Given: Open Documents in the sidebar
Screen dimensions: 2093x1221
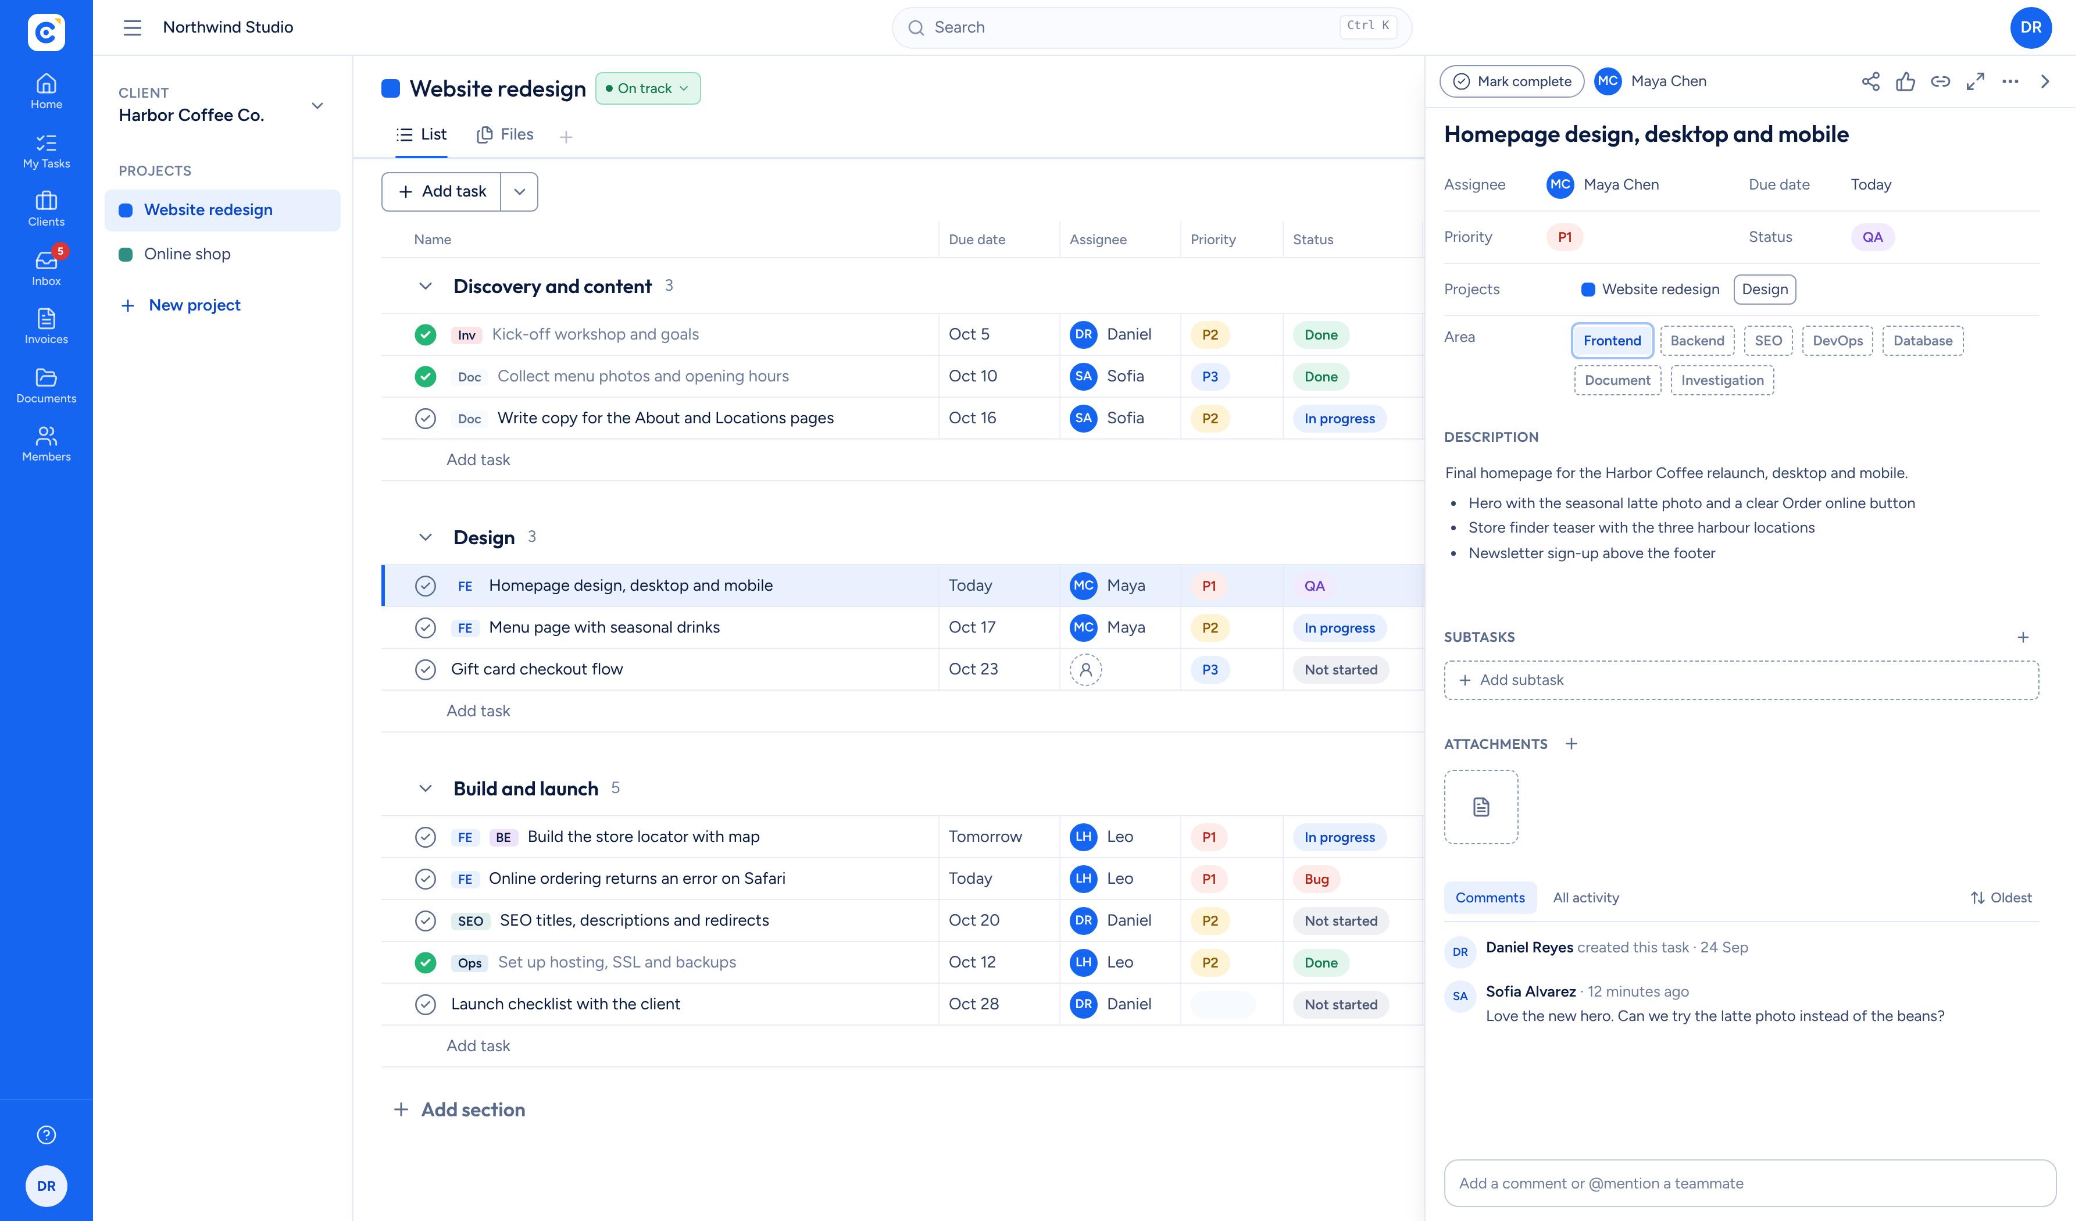Looking at the screenshot, I should (x=47, y=386).
